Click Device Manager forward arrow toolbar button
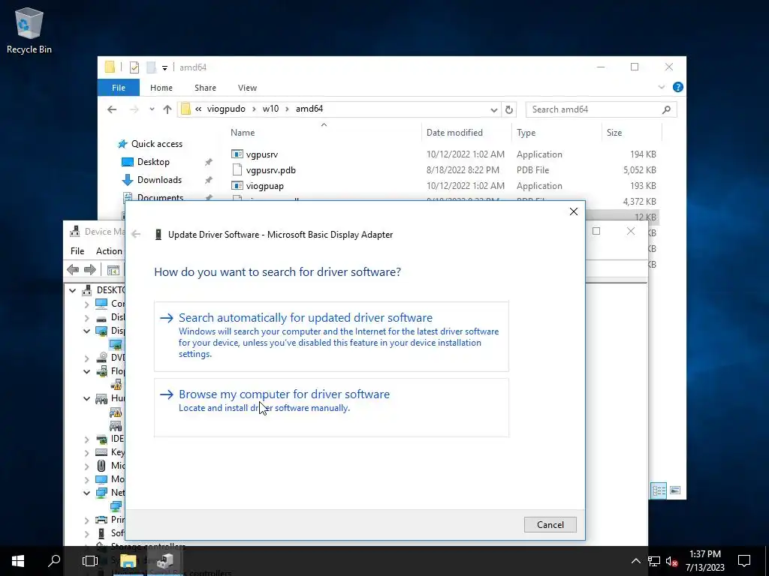This screenshot has height=576, width=769. point(90,269)
